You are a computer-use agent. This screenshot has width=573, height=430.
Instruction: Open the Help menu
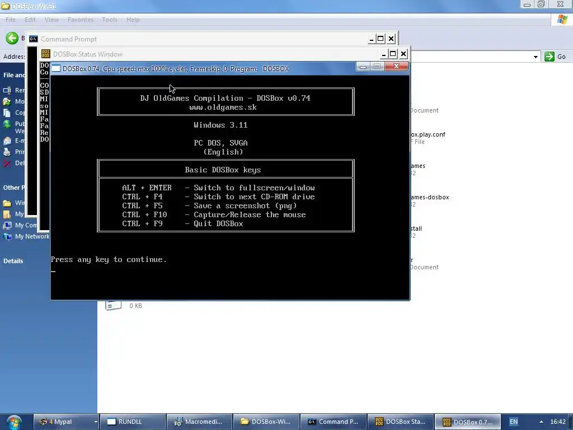click(x=133, y=20)
